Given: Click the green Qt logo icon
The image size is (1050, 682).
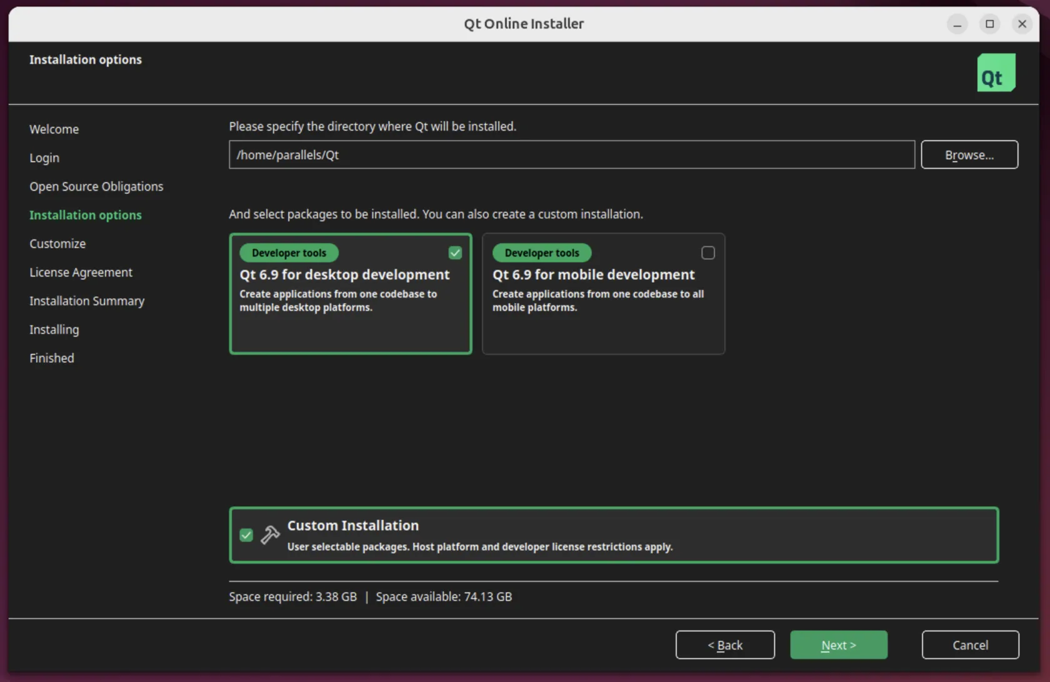Looking at the screenshot, I should click(996, 72).
